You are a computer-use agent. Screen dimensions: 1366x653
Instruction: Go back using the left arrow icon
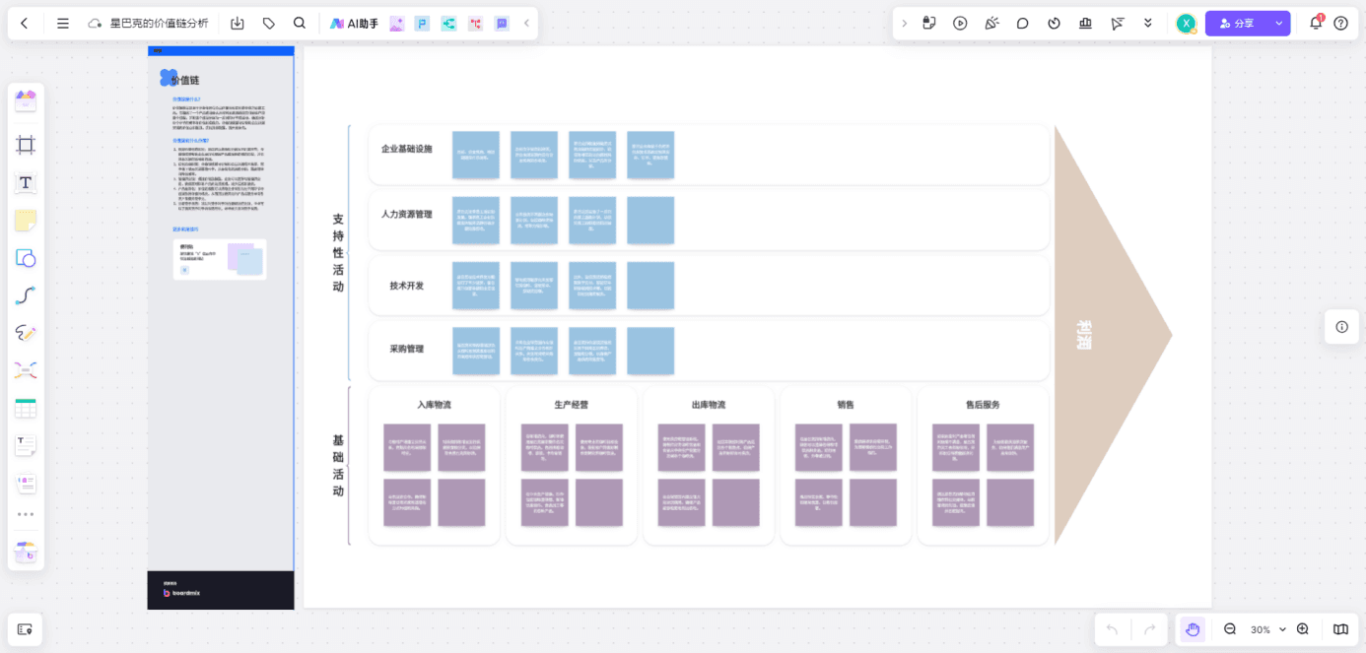tap(25, 24)
